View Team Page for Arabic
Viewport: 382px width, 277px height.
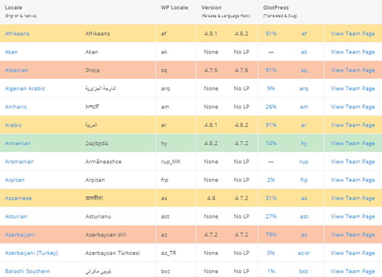[x=353, y=125]
